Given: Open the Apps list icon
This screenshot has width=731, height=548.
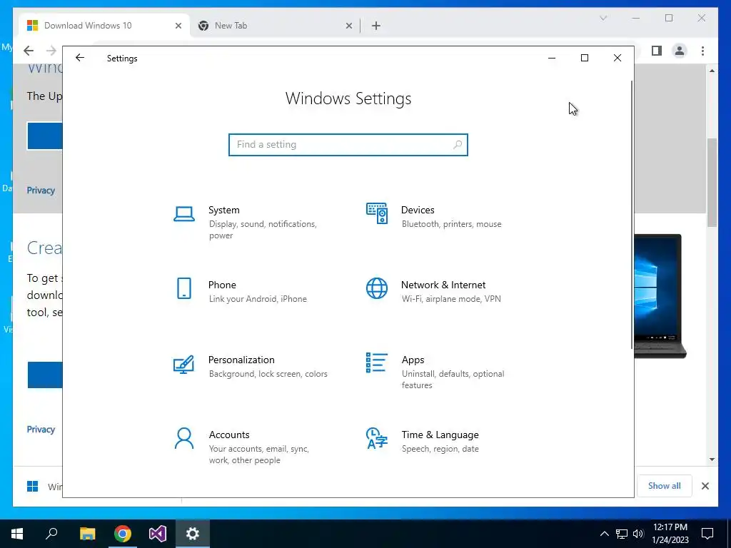Looking at the screenshot, I should click(377, 362).
